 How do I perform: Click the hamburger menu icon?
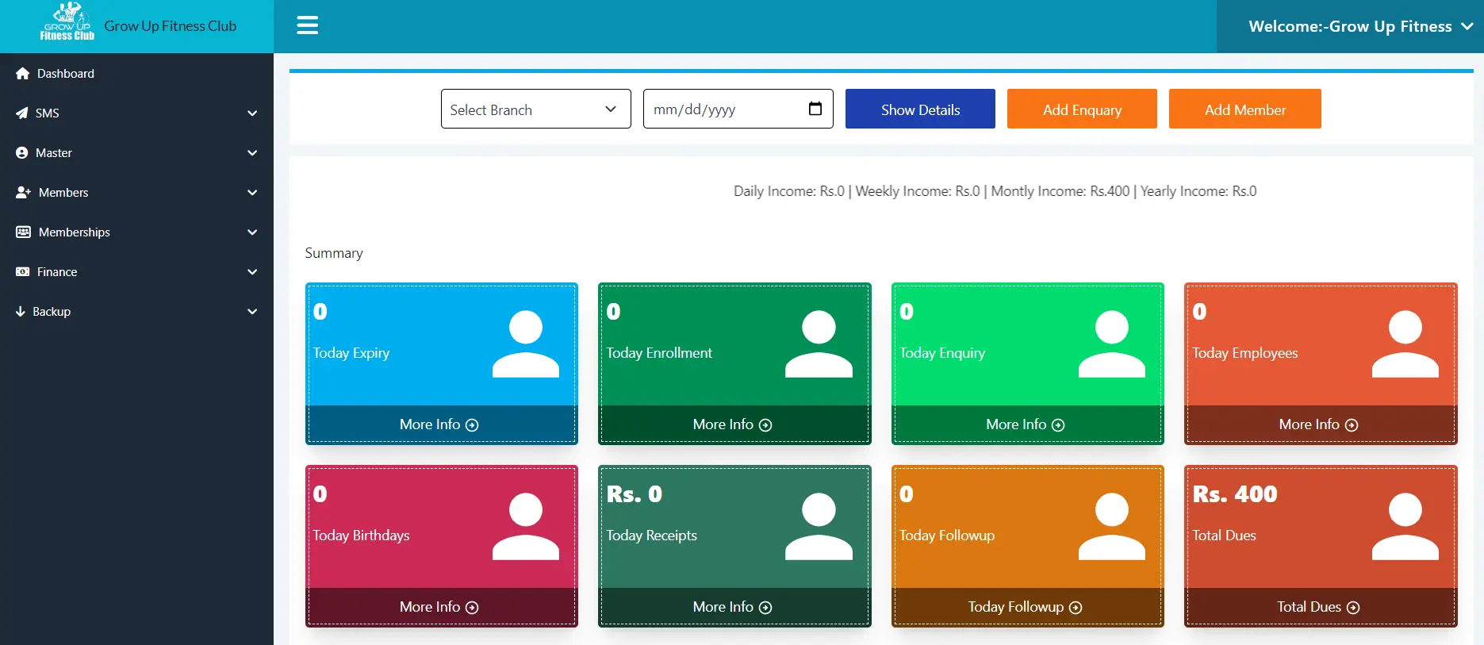[x=307, y=25]
